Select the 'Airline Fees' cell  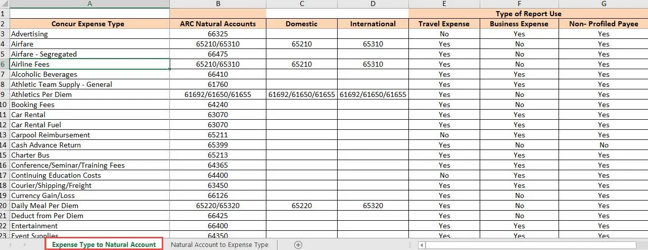[x=89, y=64]
